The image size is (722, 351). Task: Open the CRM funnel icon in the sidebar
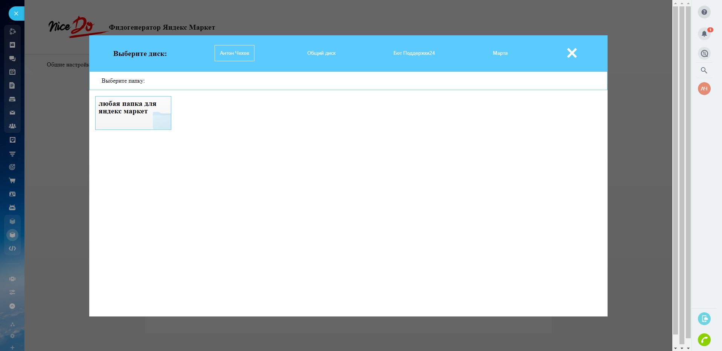[12, 154]
